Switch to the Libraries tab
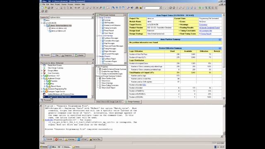Screen dimensions: 265x149 [79, 55]
